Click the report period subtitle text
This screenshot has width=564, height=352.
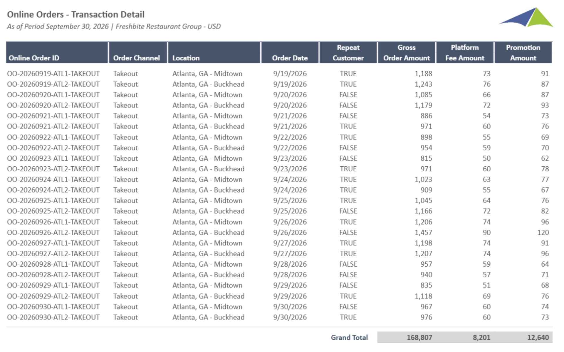click(114, 26)
